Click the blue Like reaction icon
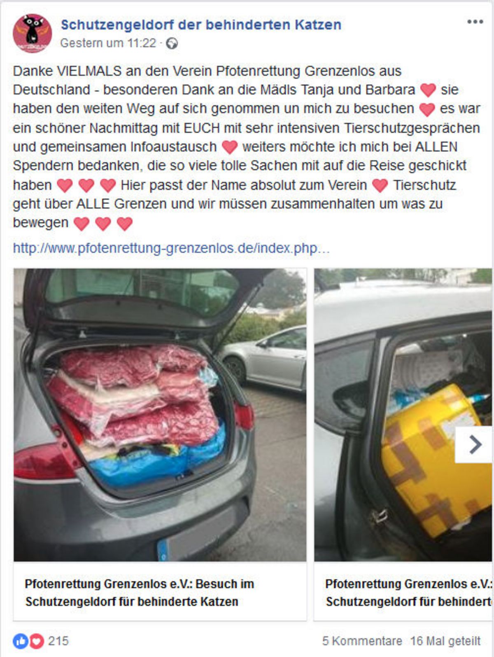This screenshot has height=657, width=494. (20, 641)
